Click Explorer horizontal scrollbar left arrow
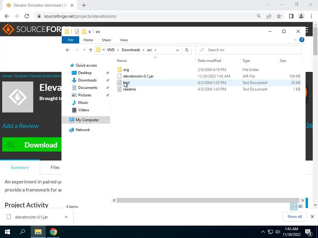This screenshot has width=318, height=238. (x=114, y=201)
